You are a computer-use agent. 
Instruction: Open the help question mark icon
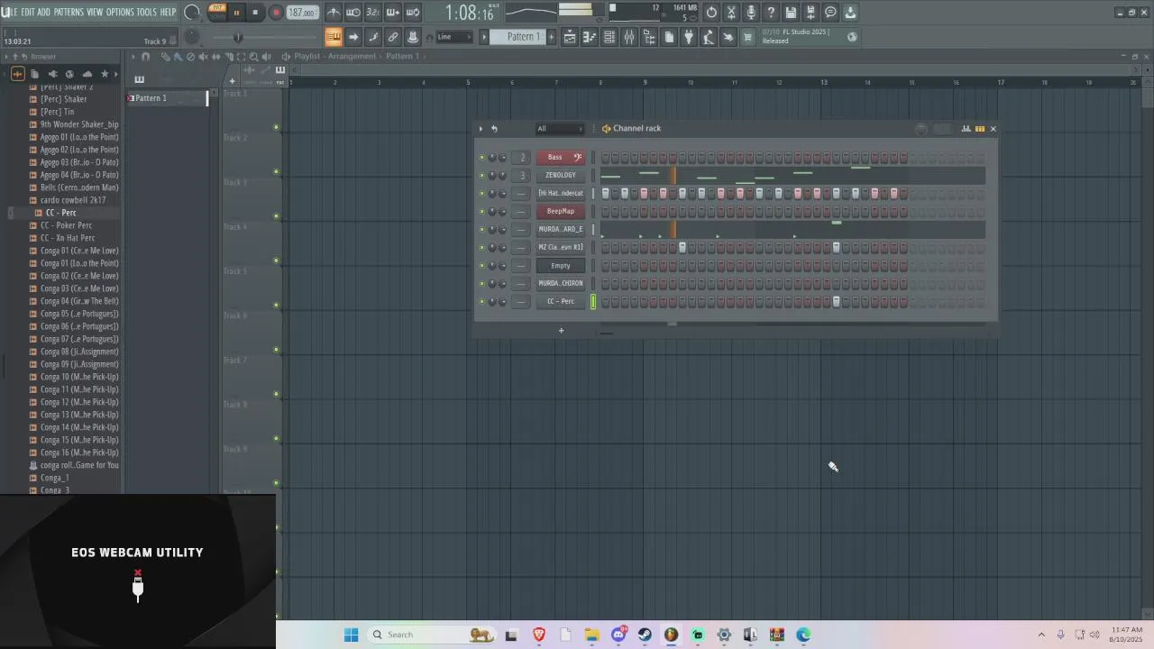pos(771,13)
